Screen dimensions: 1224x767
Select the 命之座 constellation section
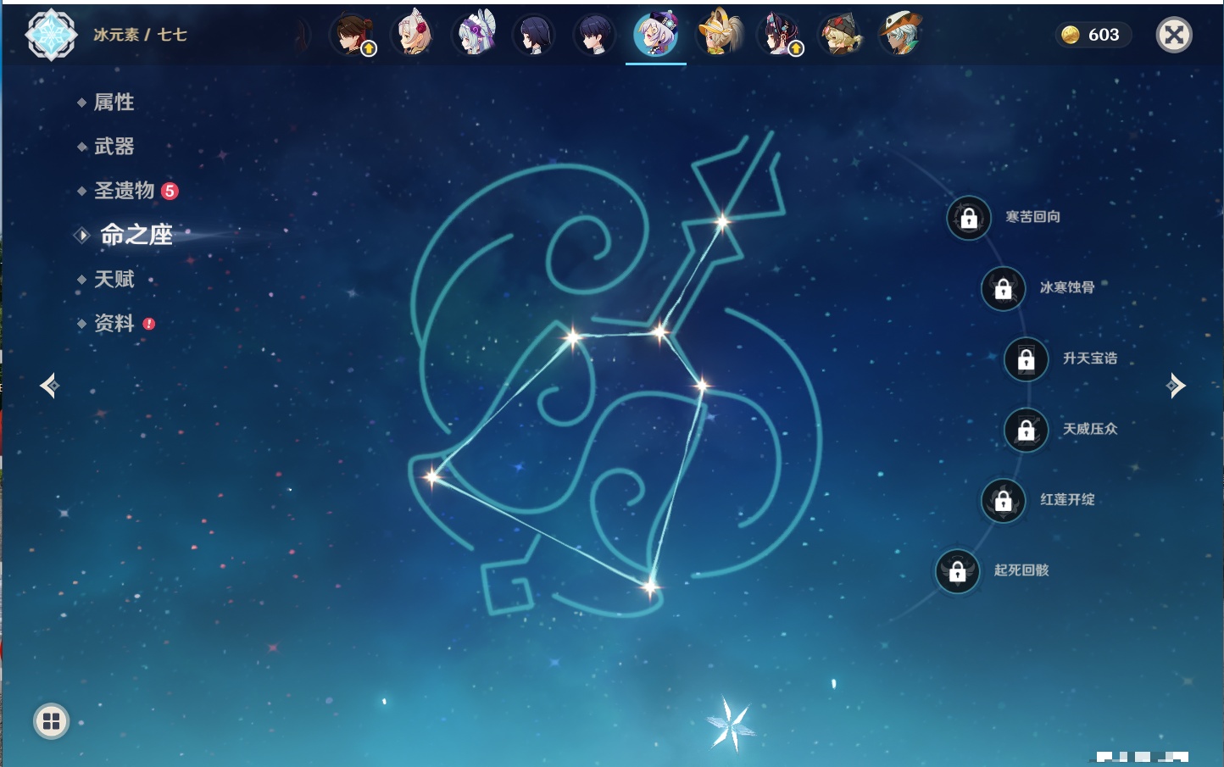point(136,235)
